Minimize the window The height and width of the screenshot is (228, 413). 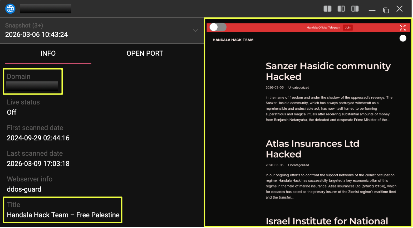tap(372, 10)
